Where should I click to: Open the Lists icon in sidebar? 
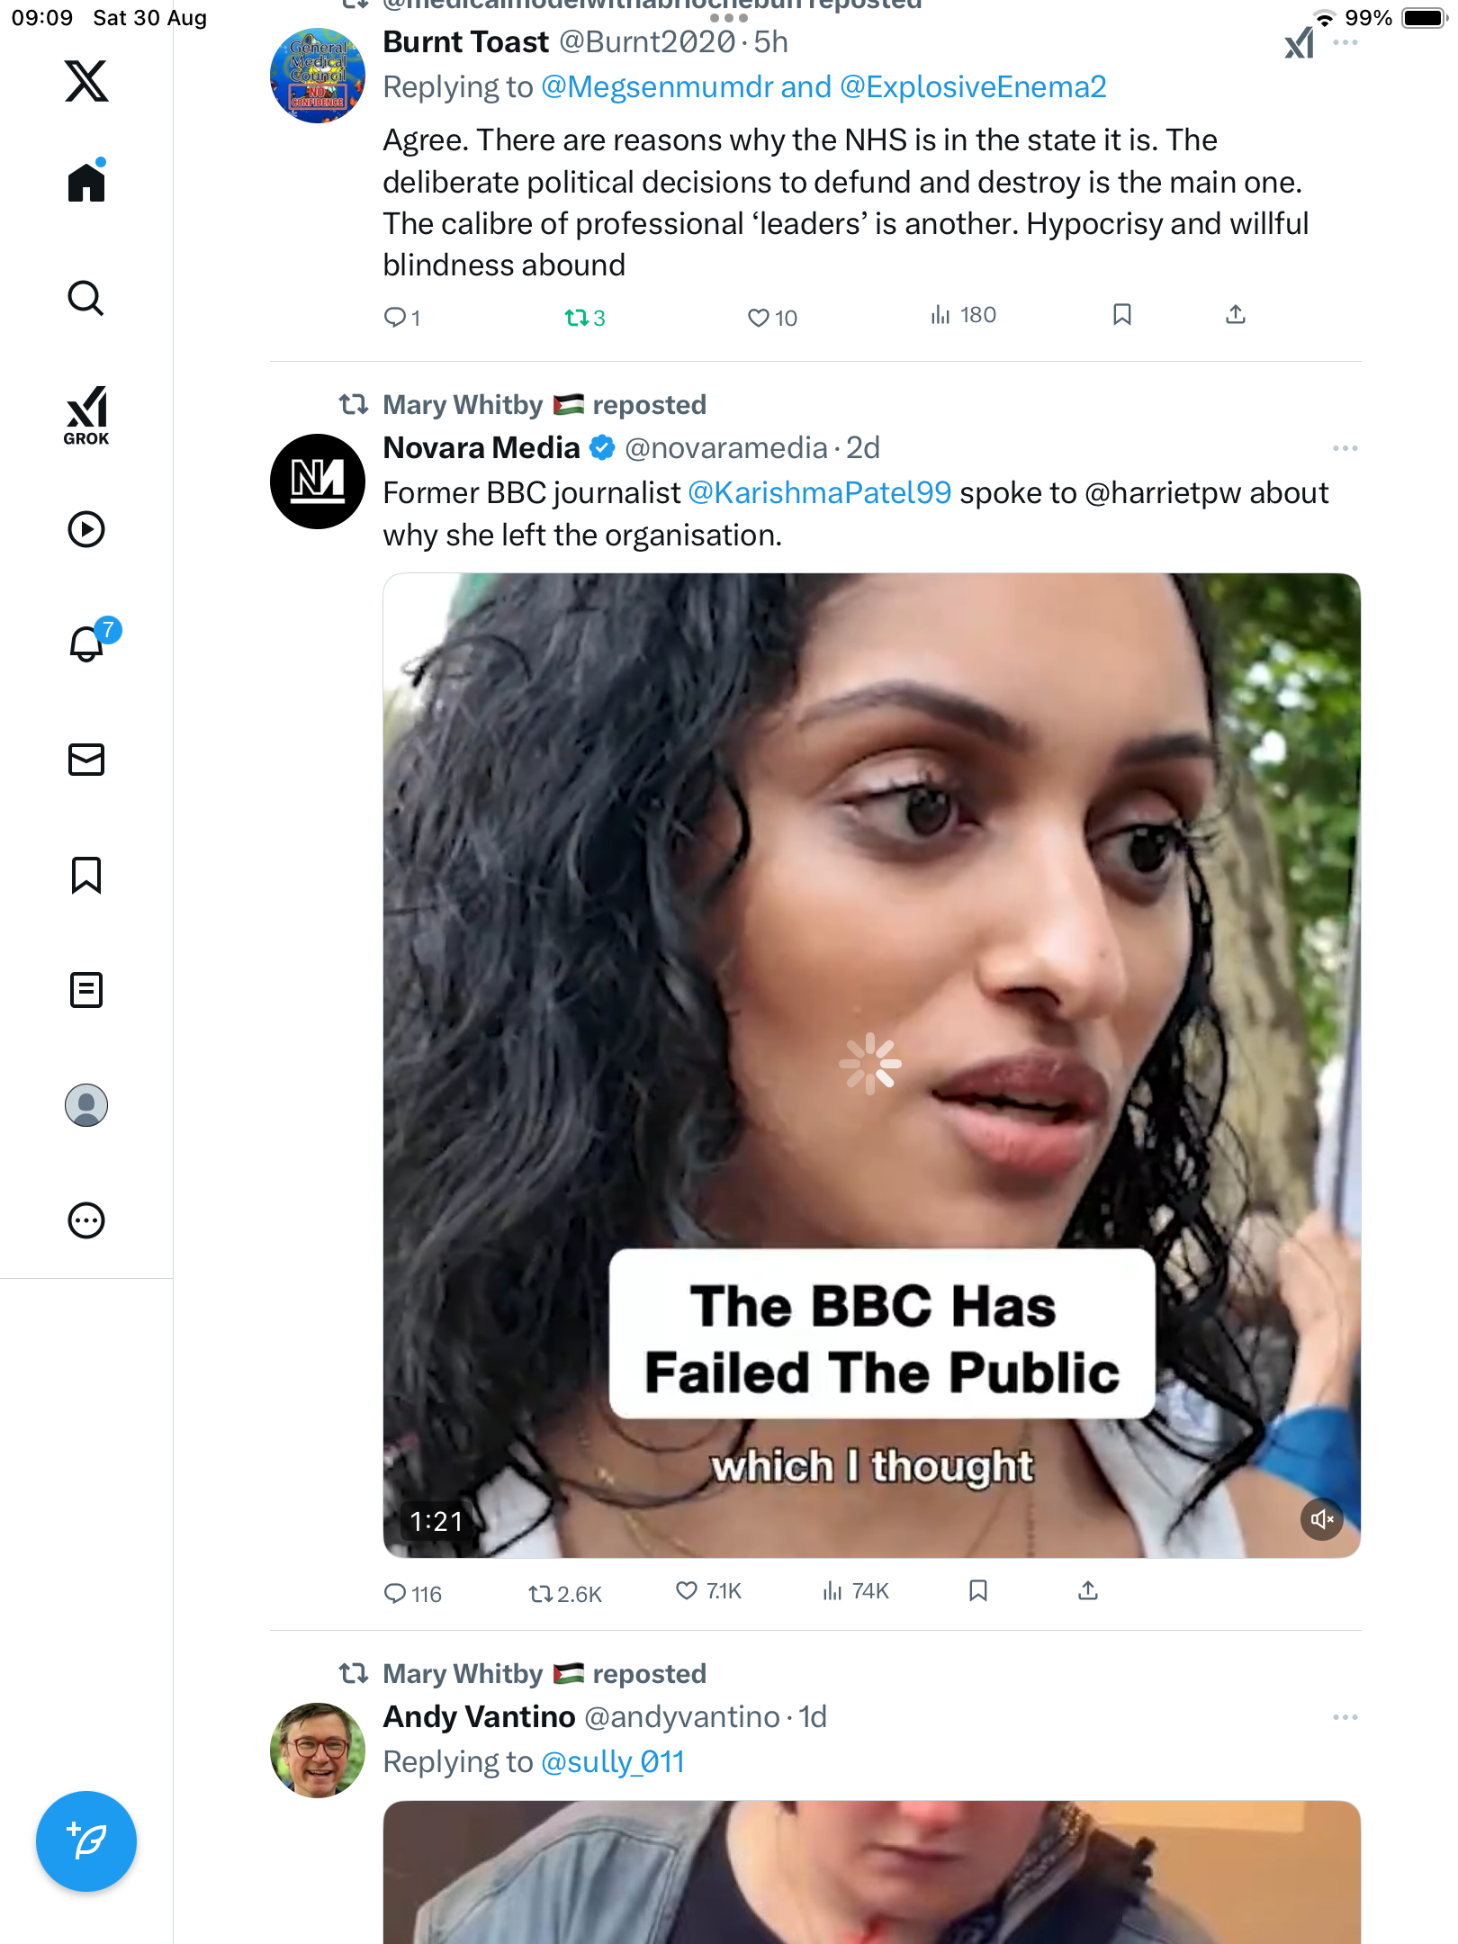click(x=86, y=990)
